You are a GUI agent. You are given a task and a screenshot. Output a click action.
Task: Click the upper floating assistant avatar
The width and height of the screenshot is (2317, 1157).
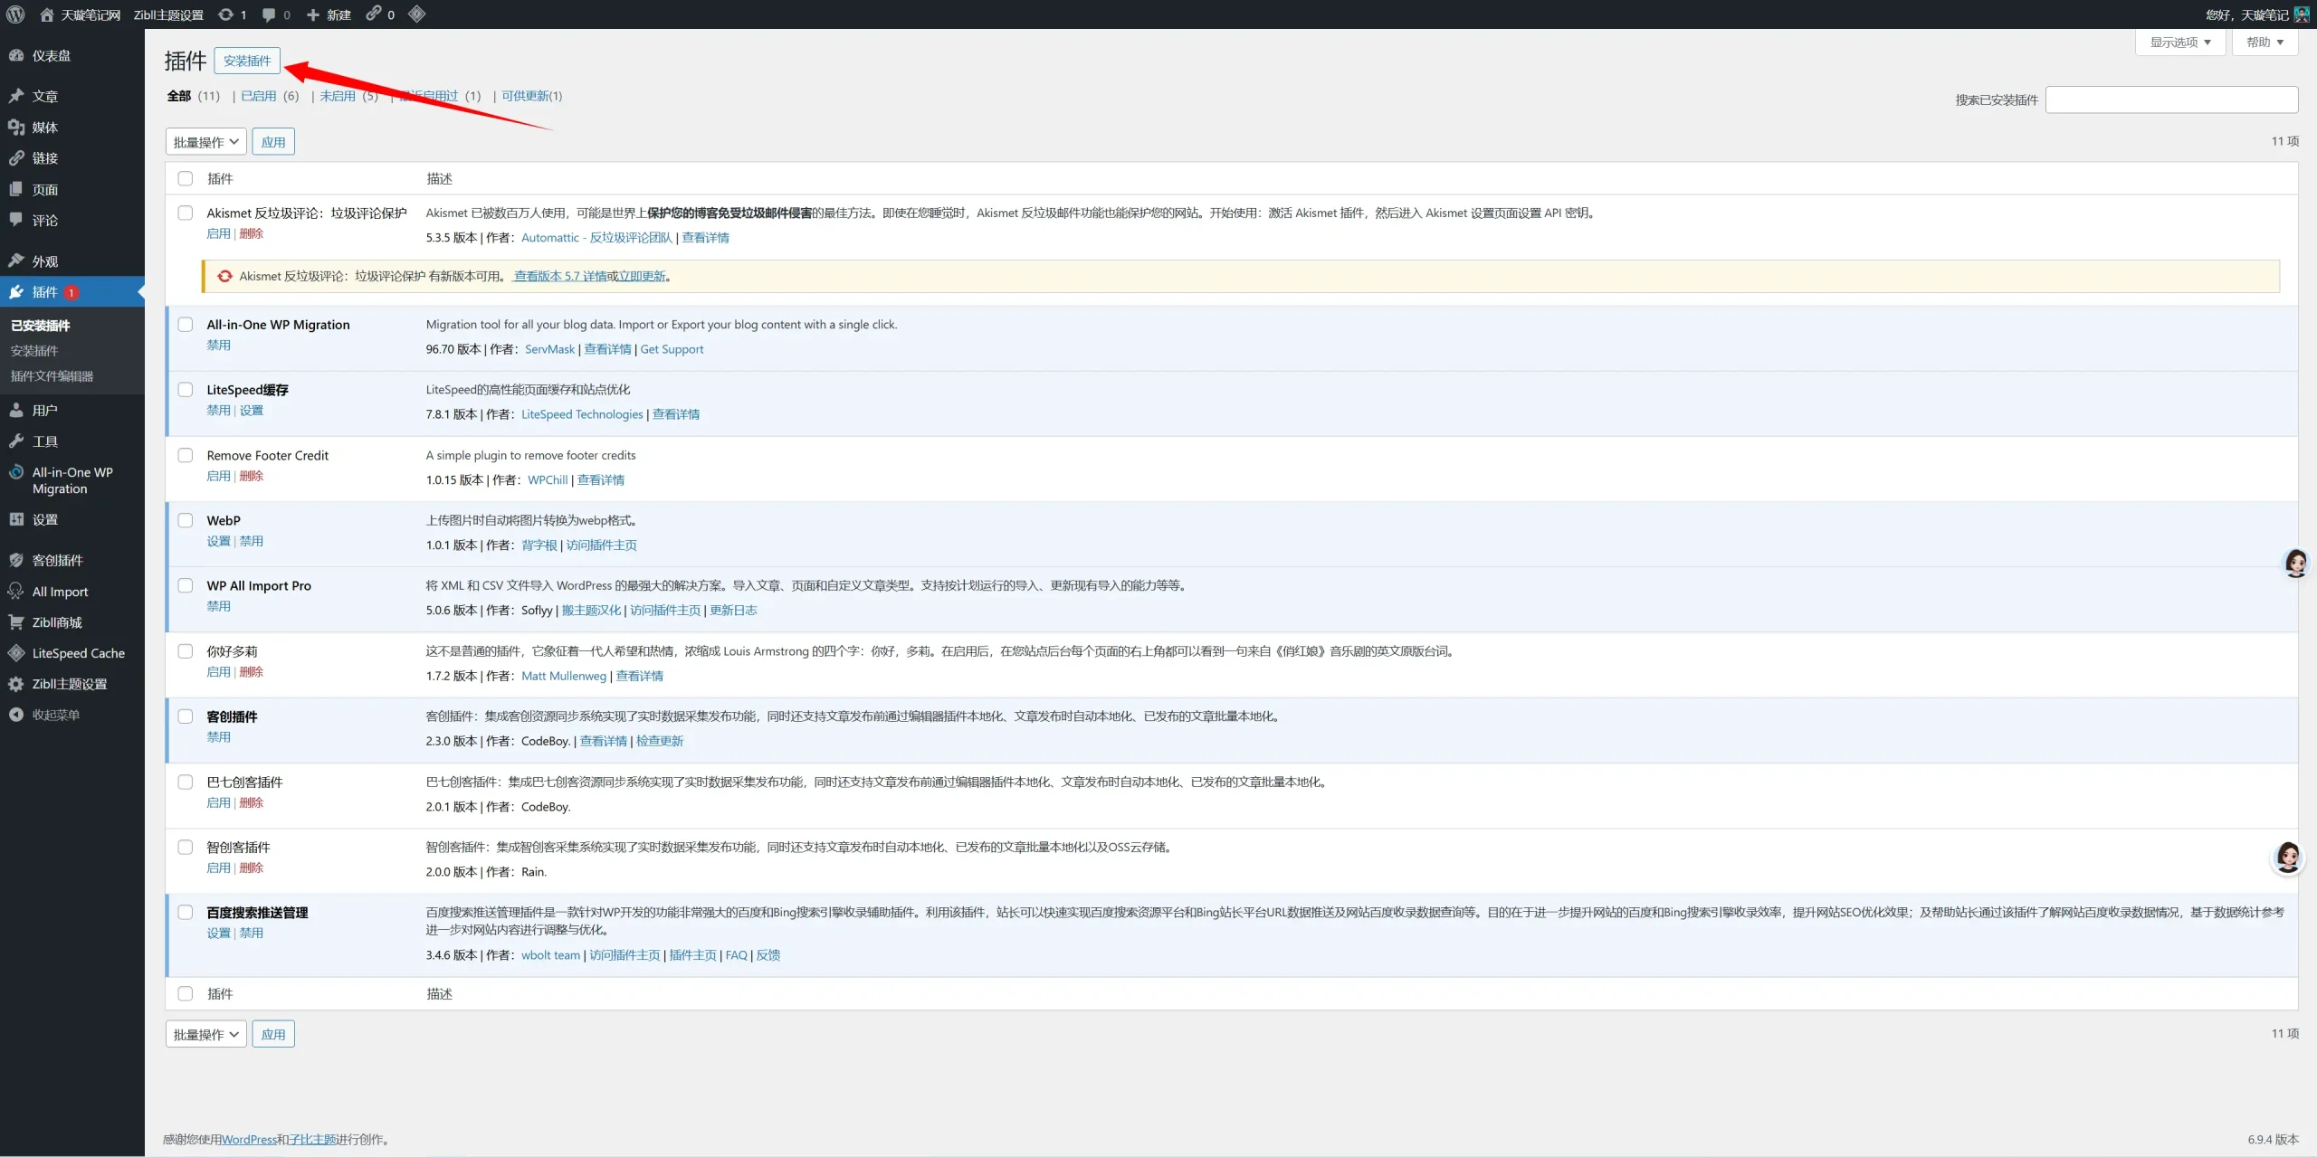tap(2296, 563)
